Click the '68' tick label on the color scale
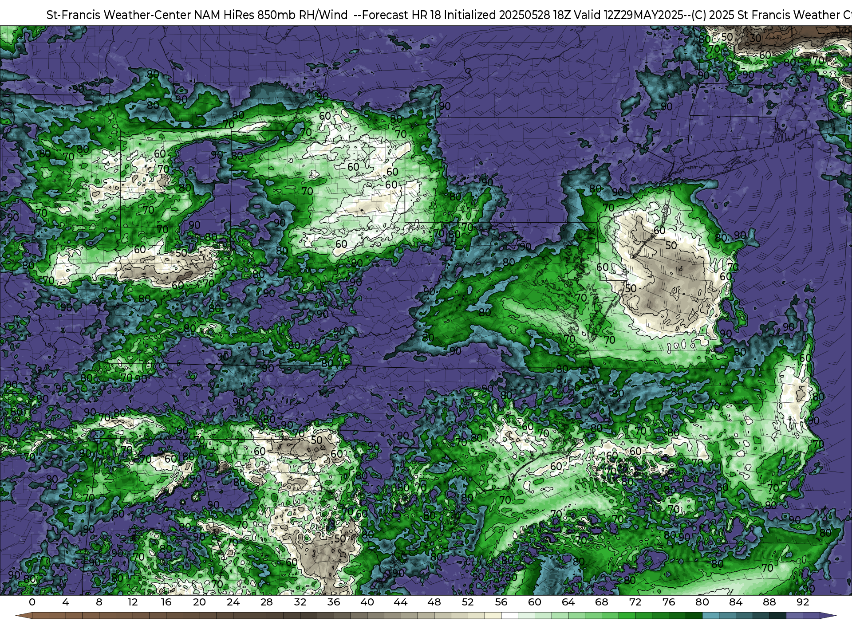Screen dimensions: 852x621 (x=602, y=602)
